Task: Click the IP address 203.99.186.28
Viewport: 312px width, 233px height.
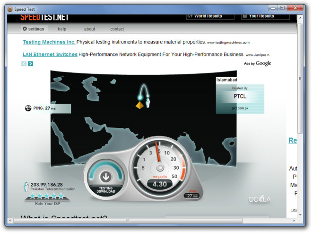Action: 46,185
